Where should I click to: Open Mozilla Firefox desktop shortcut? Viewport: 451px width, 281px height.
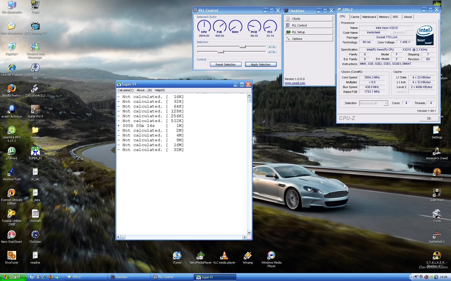click(x=12, y=90)
